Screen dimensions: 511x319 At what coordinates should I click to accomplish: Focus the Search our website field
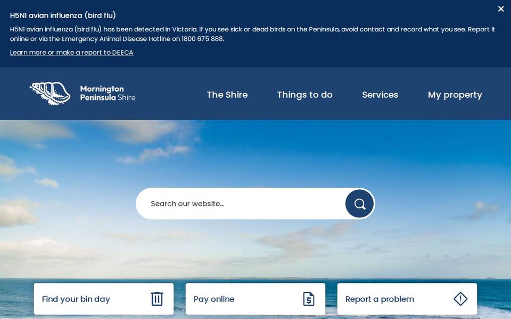tap(241, 204)
